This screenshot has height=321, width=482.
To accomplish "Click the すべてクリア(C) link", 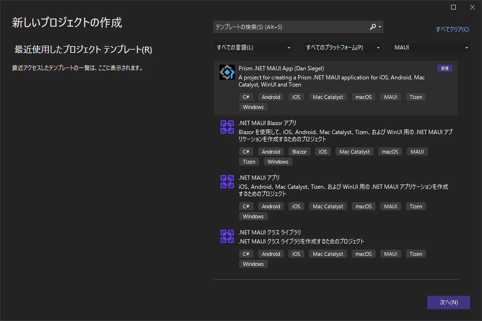I will coord(452,29).
